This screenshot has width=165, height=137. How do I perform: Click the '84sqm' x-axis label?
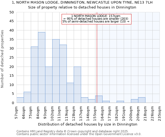coord(38,113)
